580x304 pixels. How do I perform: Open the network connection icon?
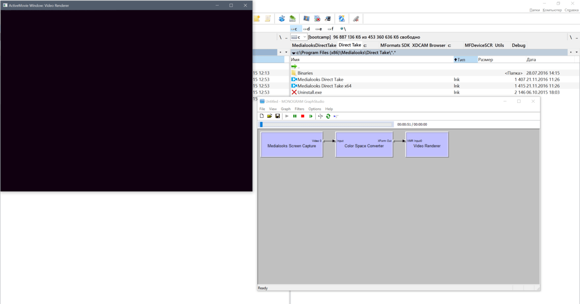click(x=342, y=18)
